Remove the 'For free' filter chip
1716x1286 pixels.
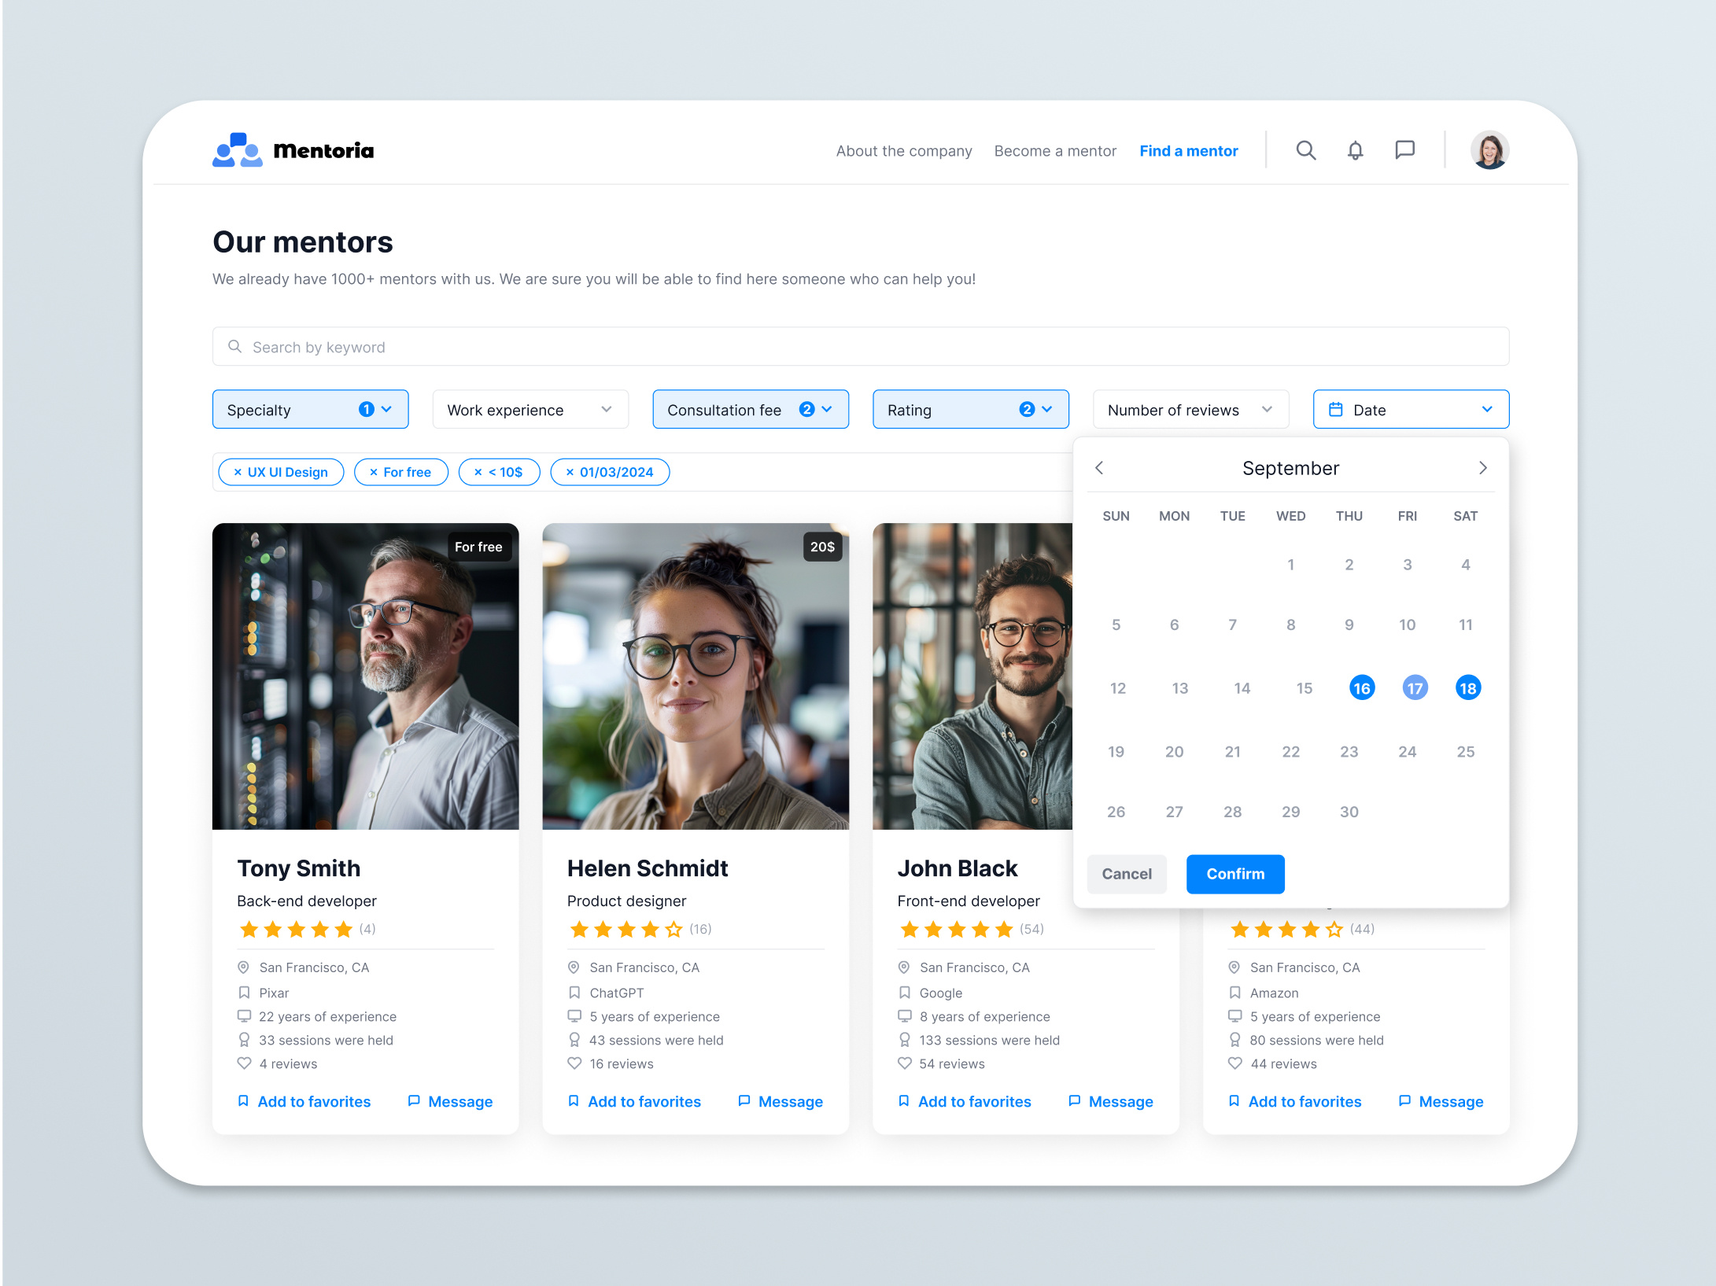click(374, 472)
